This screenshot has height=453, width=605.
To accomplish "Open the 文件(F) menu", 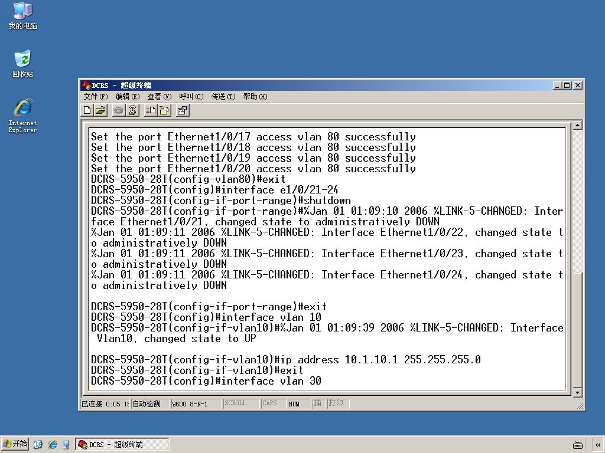I will tap(96, 97).
